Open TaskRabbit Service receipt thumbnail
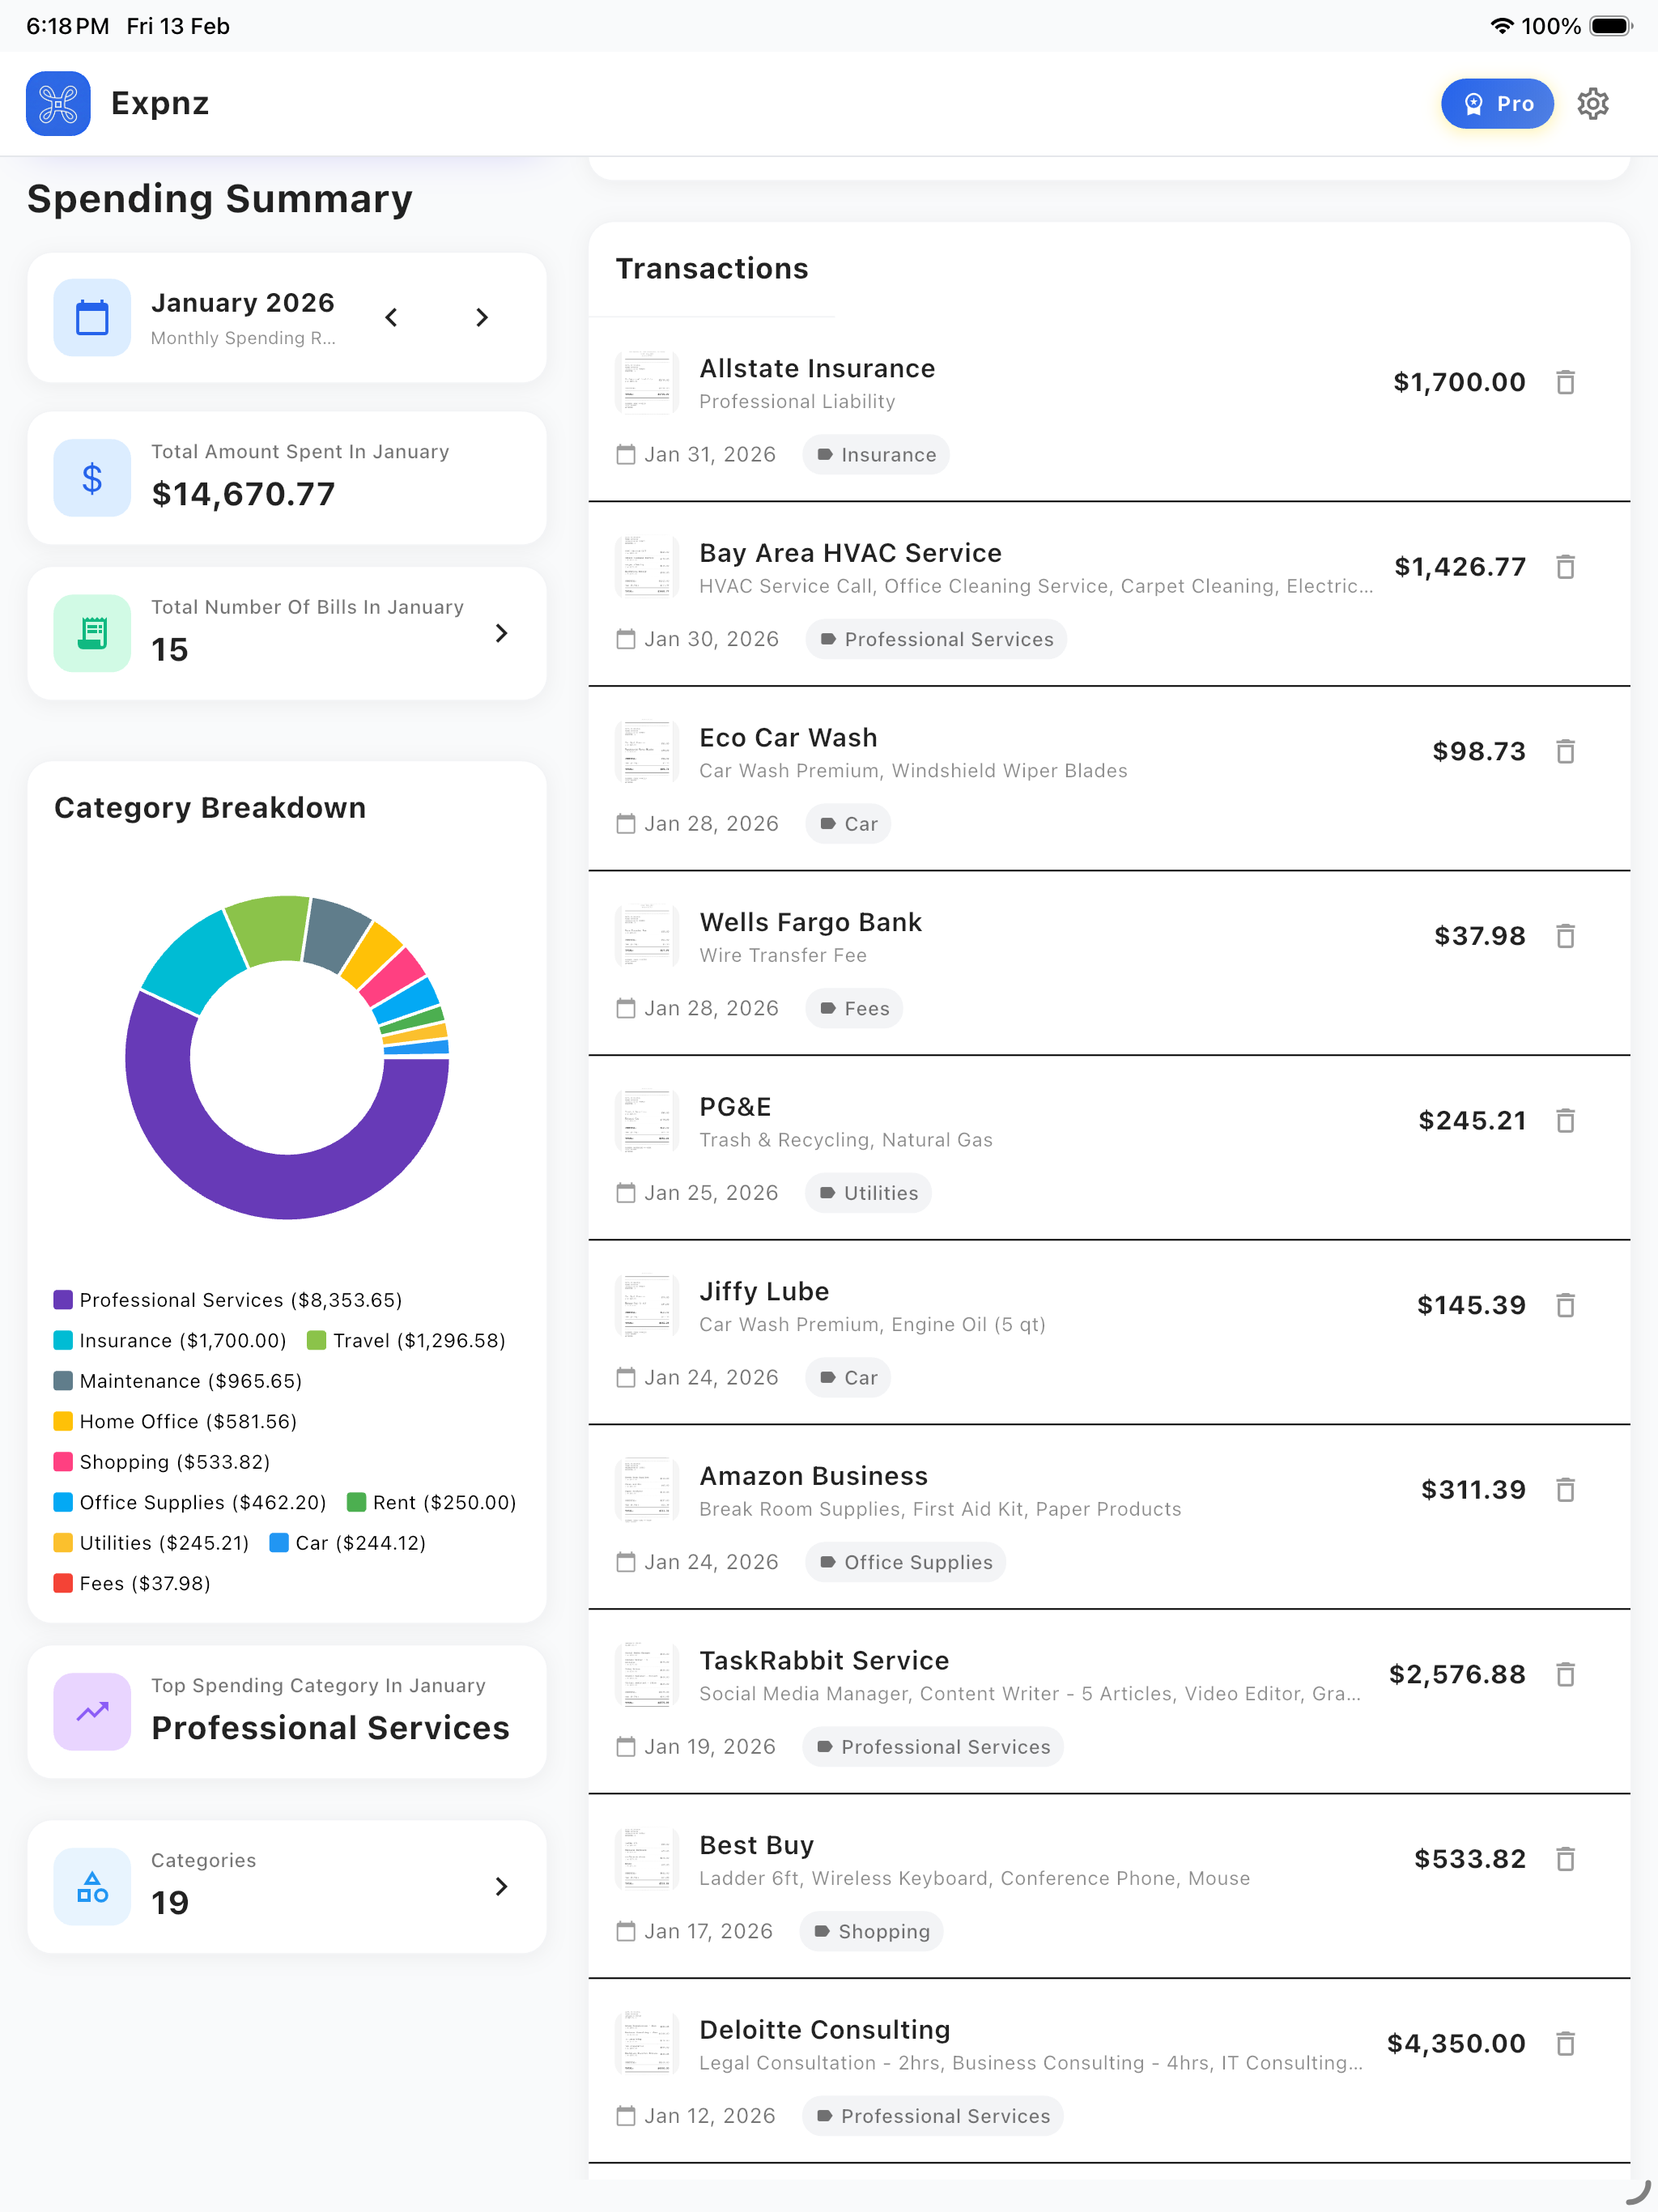1658x2212 pixels. (x=647, y=1675)
